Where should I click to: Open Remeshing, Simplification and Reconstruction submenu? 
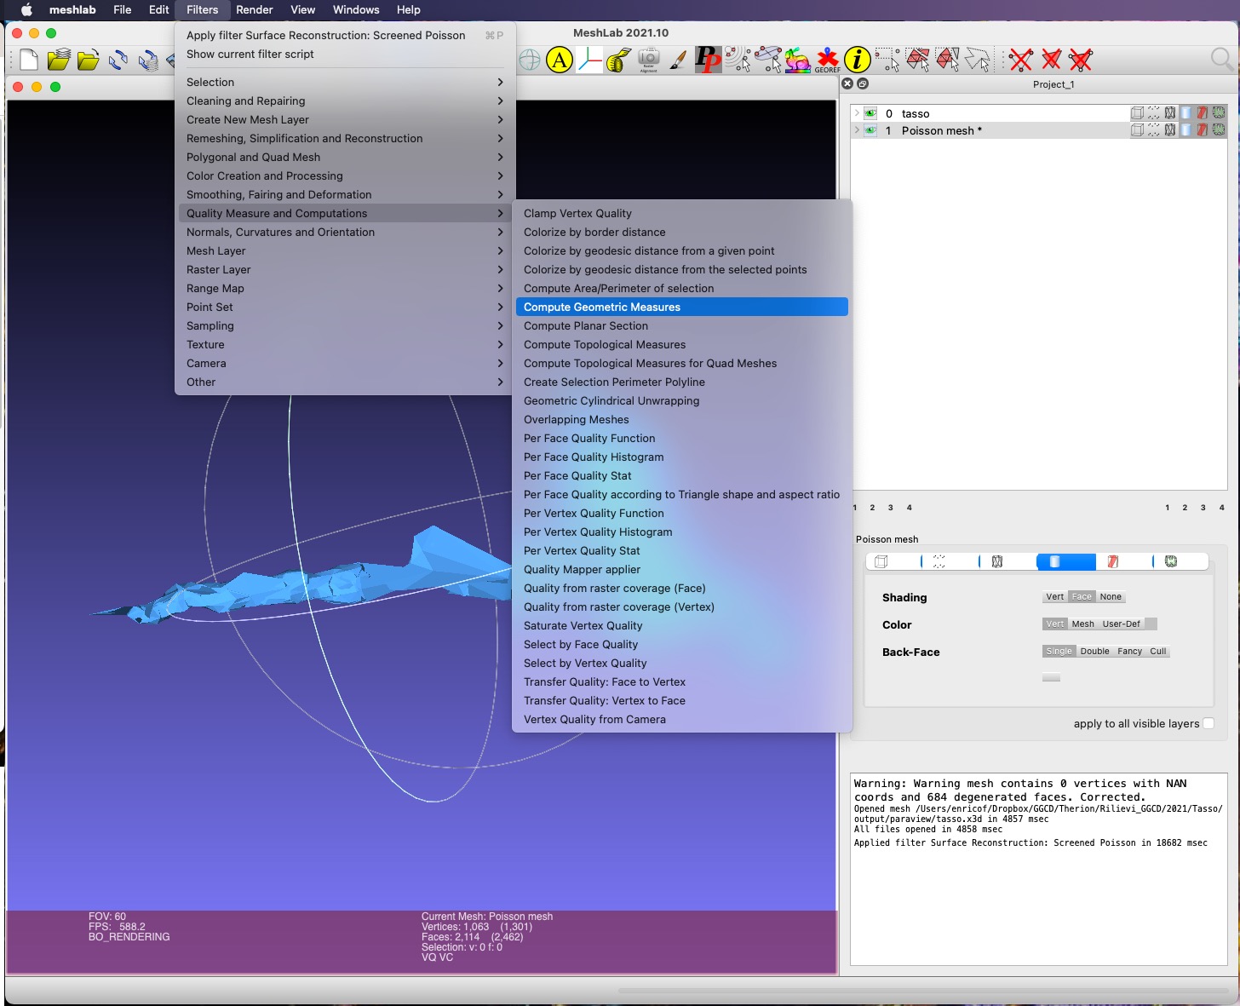click(x=345, y=138)
